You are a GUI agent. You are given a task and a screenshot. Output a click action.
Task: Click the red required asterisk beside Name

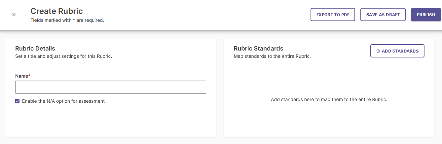click(29, 76)
